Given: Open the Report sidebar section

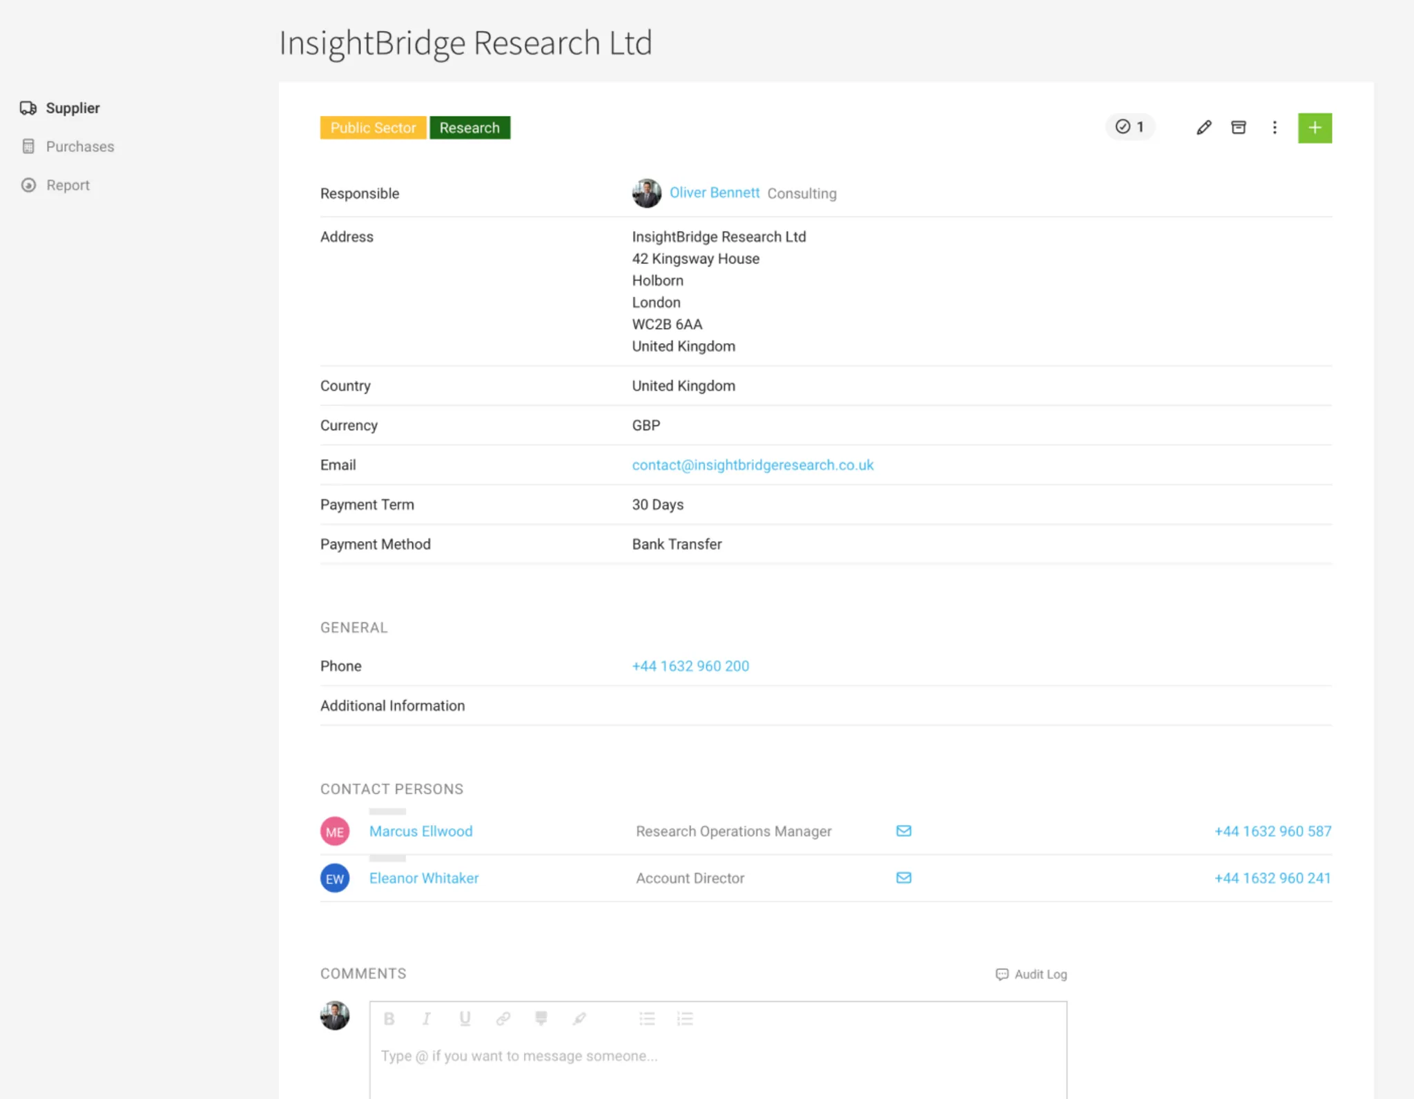Looking at the screenshot, I should pos(55,185).
